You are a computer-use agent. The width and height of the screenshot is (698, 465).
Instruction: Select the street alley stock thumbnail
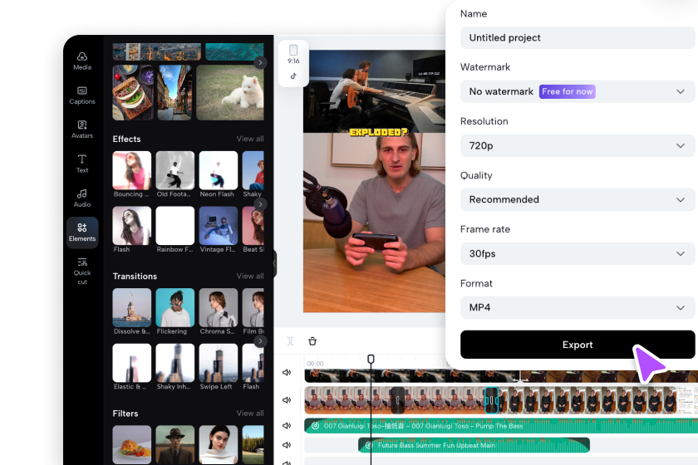coord(174,92)
